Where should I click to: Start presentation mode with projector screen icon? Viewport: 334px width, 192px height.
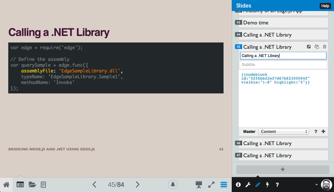[199, 185]
